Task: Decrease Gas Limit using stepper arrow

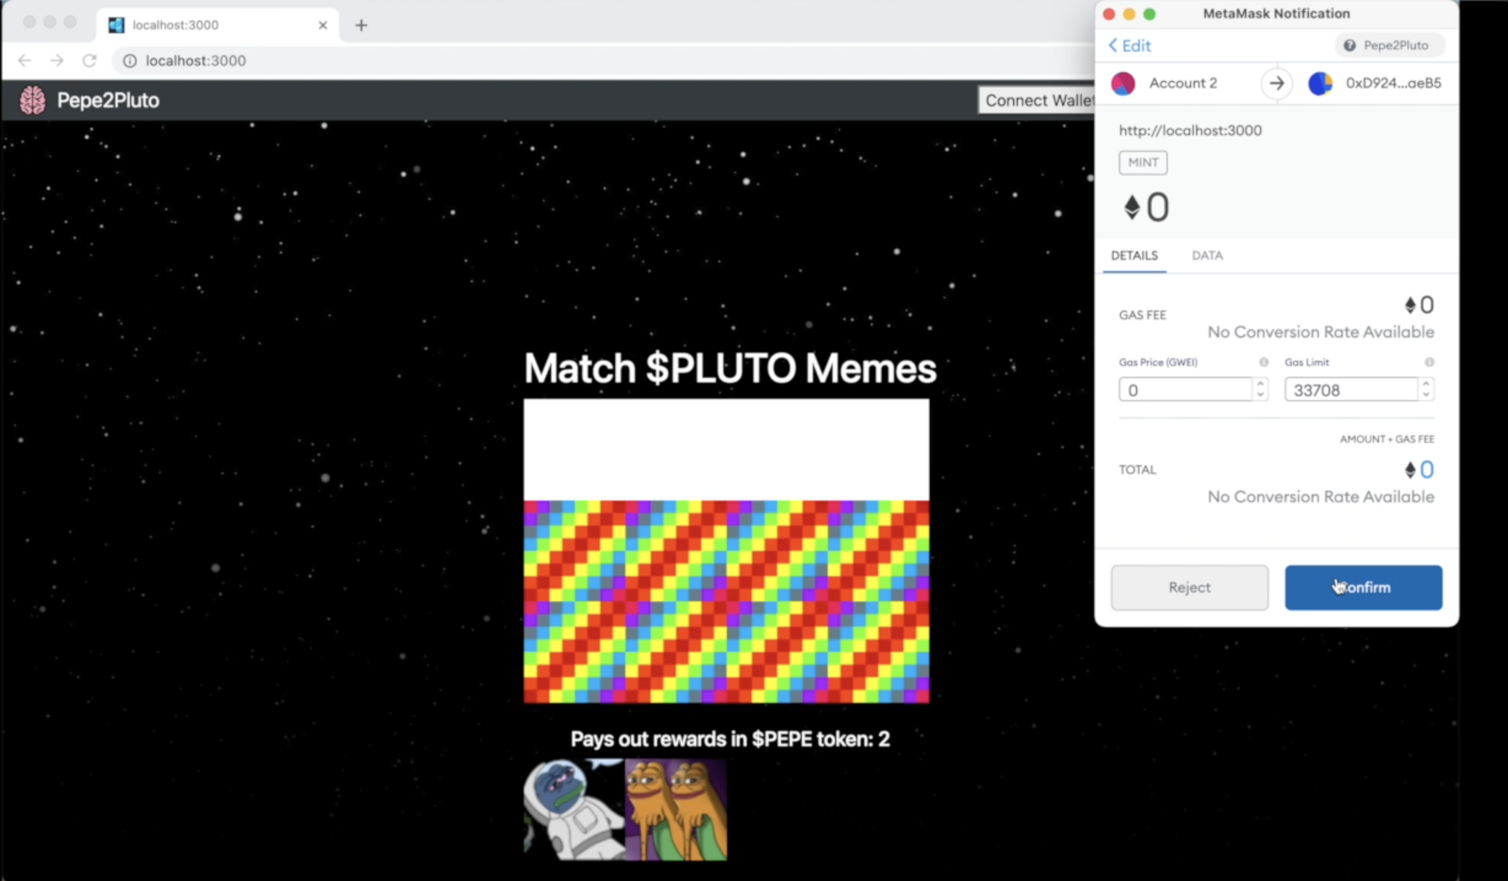Action: point(1426,395)
